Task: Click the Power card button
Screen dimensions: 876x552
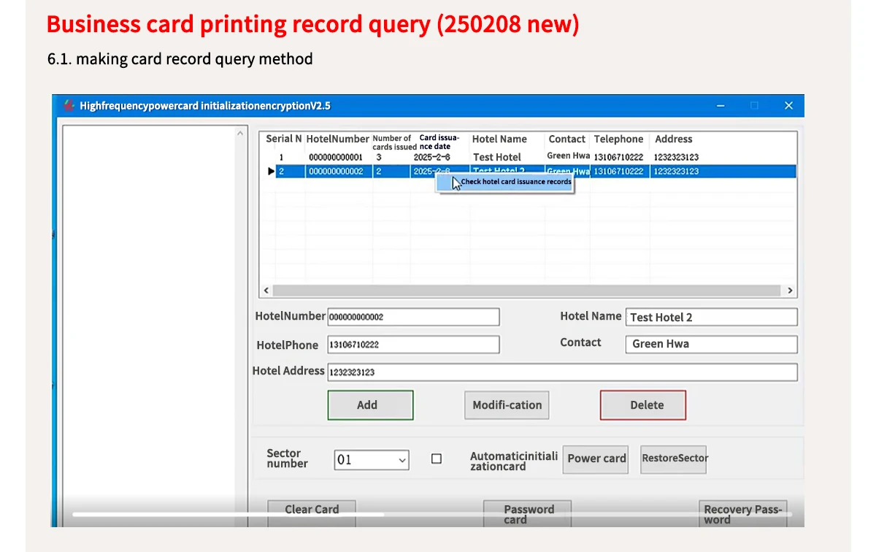Action: (596, 459)
